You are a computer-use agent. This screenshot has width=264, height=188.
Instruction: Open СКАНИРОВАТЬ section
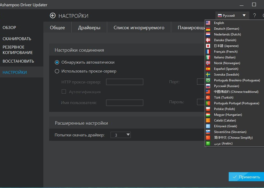pyautogui.click(x=17, y=39)
